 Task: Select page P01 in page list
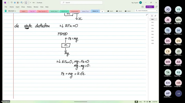(153, 19)
